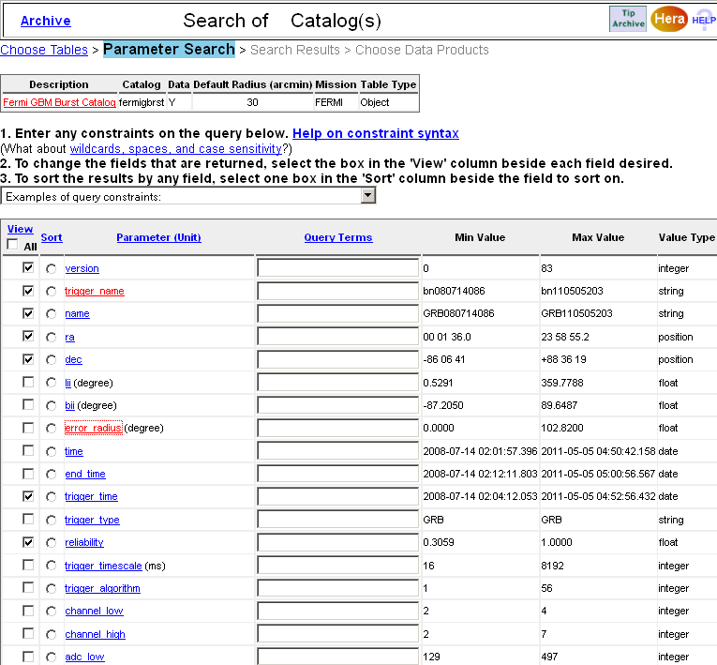
Task: Open the View column header link
Action: tap(20, 229)
